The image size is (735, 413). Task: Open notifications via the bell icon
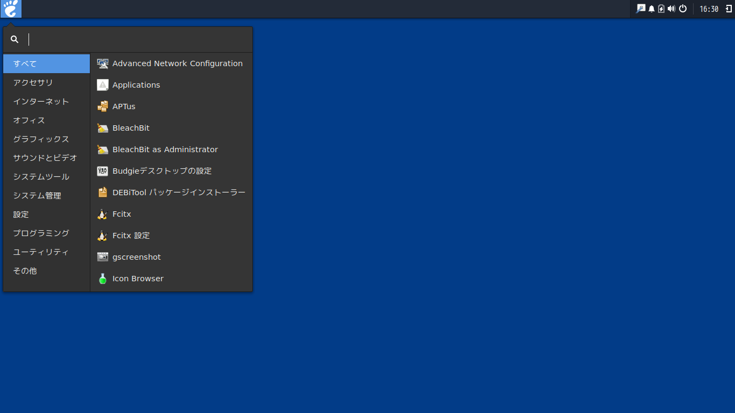point(652,9)
